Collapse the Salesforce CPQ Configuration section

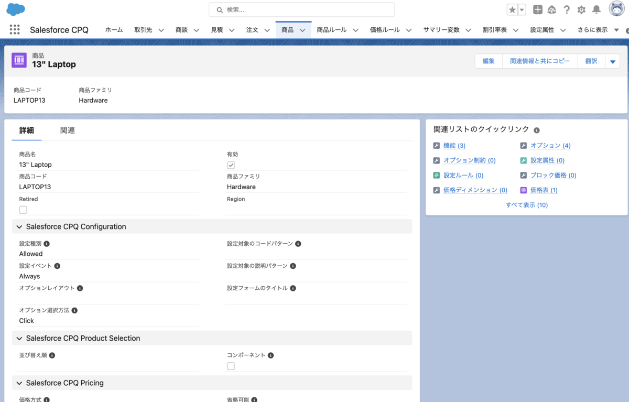click(19, 226)
